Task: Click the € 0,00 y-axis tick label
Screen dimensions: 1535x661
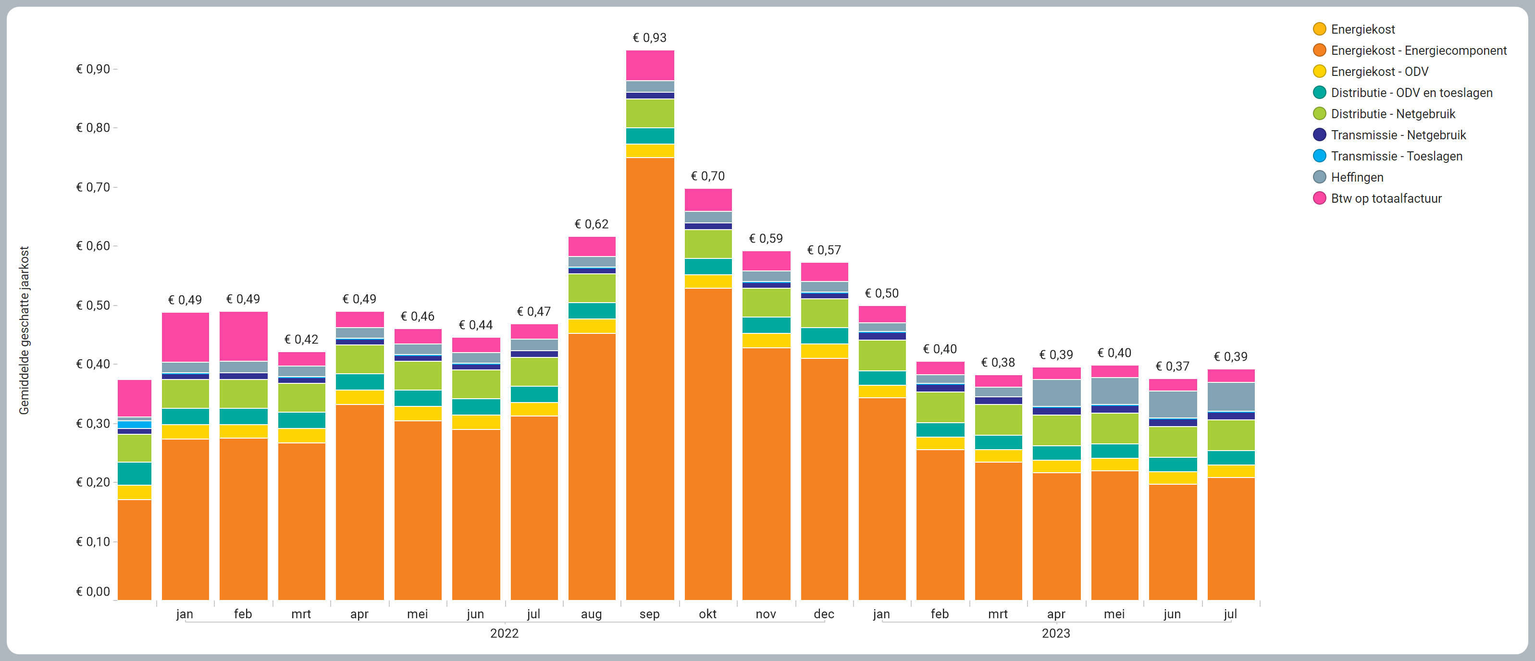Action: pos(93,591)
